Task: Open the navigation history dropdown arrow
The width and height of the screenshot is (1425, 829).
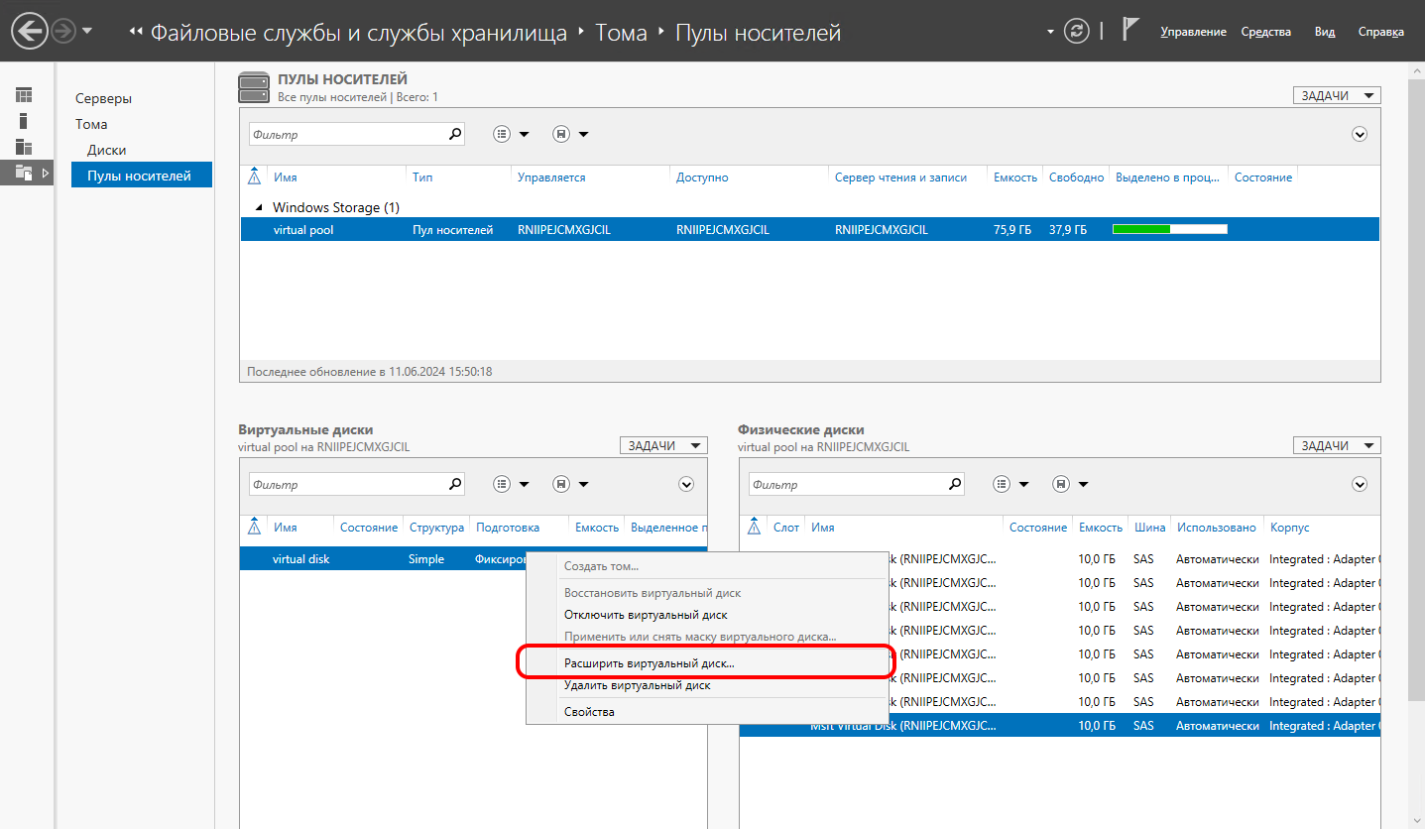Action: 87,31
